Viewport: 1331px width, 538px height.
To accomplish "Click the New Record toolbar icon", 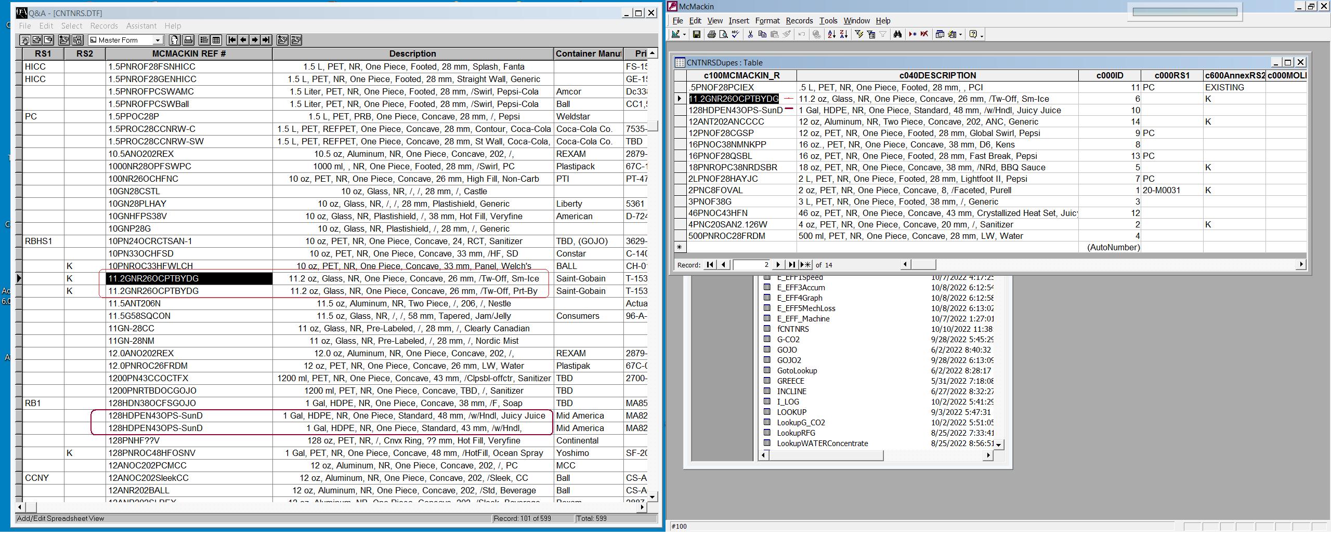I will tap(912, 34).
